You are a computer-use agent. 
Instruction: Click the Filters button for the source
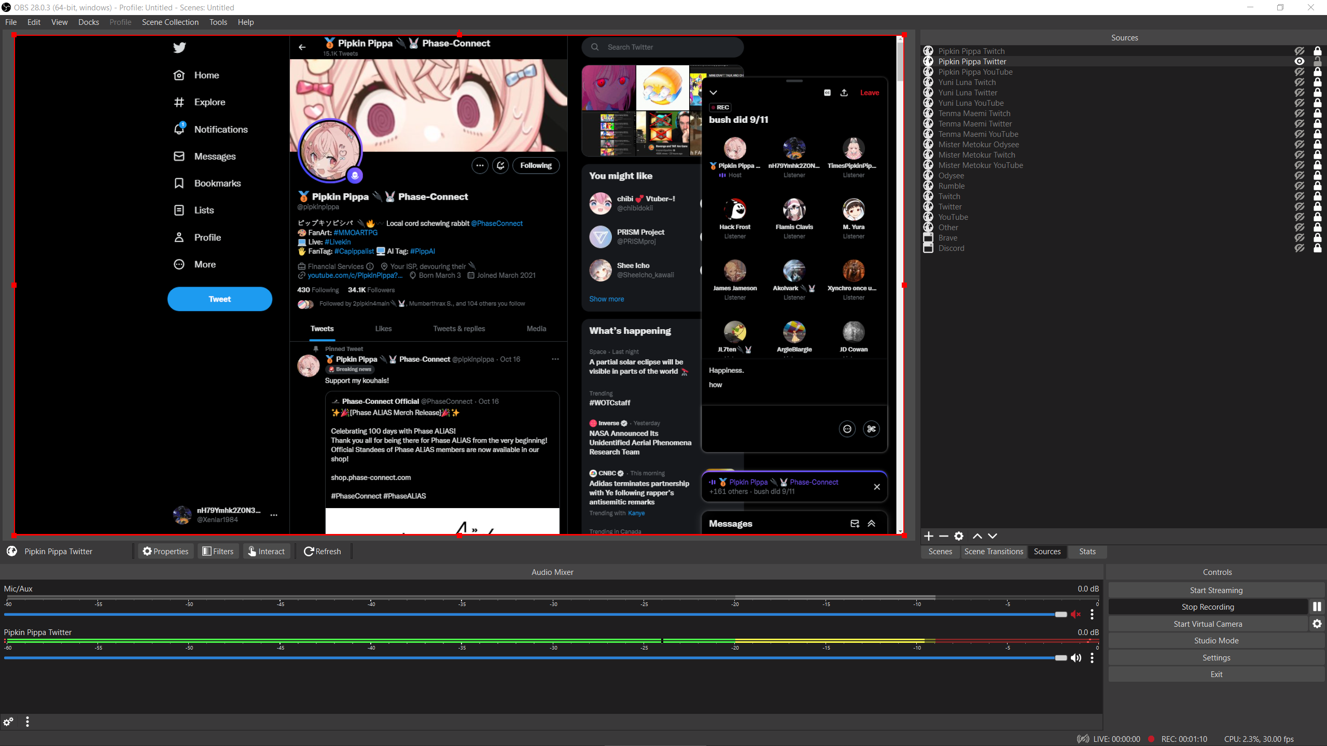(218, 552)
